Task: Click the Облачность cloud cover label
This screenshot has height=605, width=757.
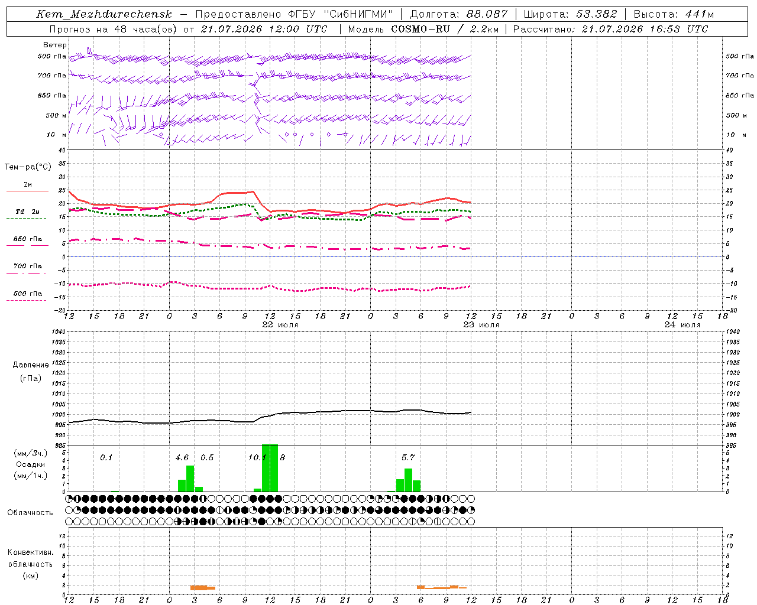Action: pyautogui.click(x=30, y=512)
